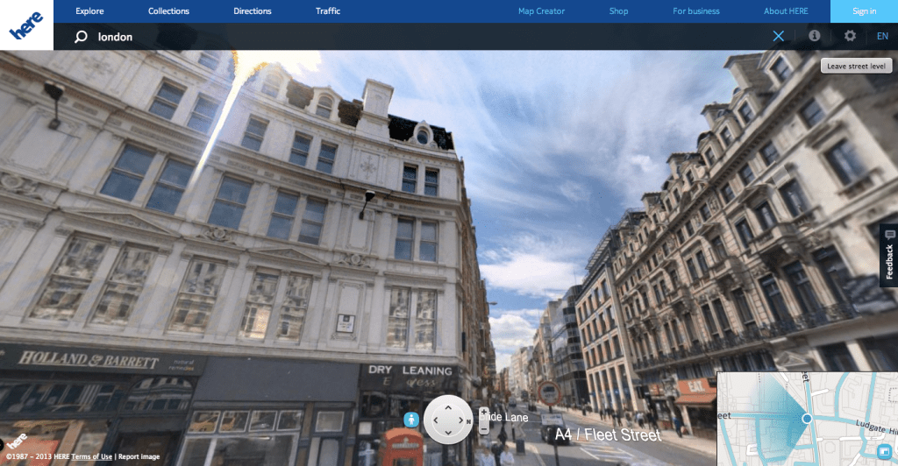Zoom in with the plus button
The width and height of the screenshot is (898, 466).
(484, 413)
